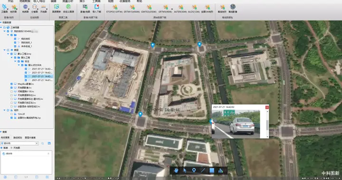Switch to the 路径规划 search tab
The image size is (342, 180).
pos(18,138)
